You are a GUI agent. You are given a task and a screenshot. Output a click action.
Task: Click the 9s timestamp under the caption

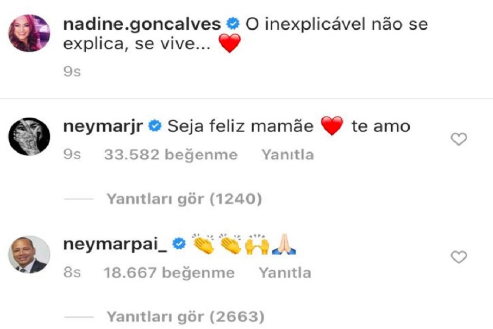click(x=72, y=72)
